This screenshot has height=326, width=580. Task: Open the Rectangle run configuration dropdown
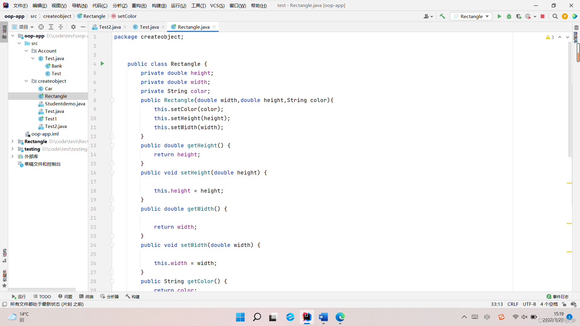471,16
